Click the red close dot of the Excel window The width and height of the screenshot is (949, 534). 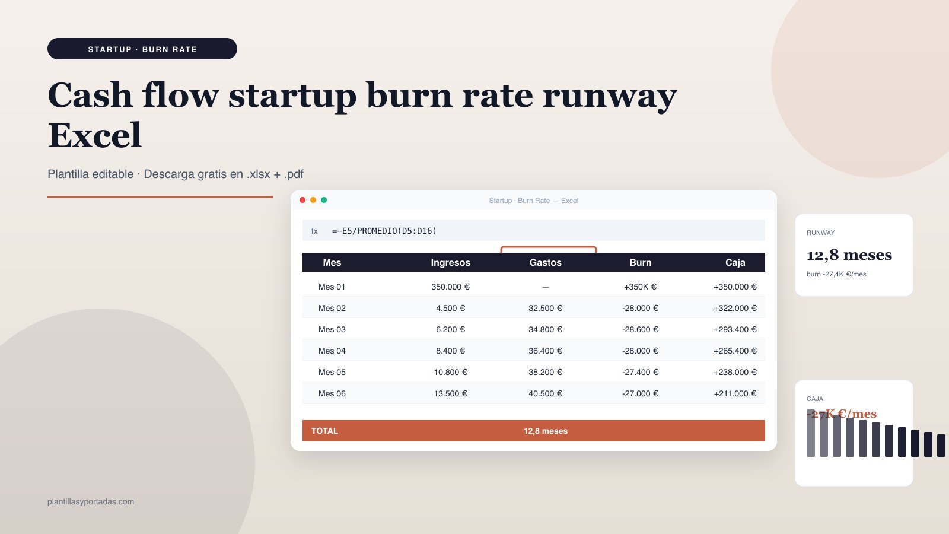302,200
